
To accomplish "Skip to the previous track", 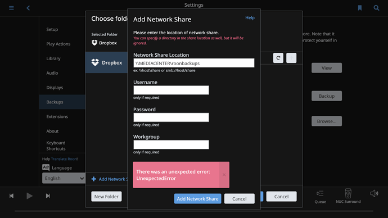I will pyautogui.click(x=11, y=196).
